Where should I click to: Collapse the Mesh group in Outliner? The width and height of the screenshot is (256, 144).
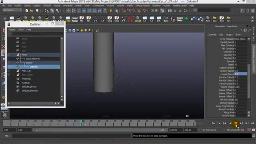(9, 55)
